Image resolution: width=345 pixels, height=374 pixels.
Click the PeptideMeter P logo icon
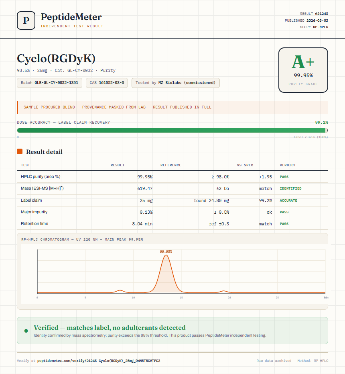pyautogui.click(x=26, y=20)
